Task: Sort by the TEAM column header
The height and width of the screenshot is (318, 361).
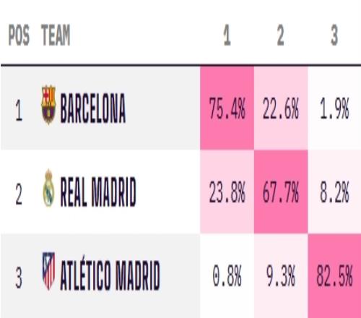Action: tap(56, 35)
